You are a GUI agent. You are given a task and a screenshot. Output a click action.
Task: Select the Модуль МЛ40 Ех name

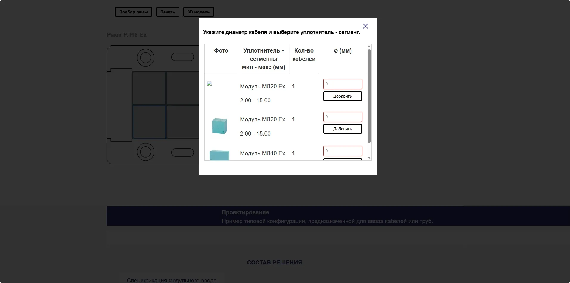click(263, 153)
